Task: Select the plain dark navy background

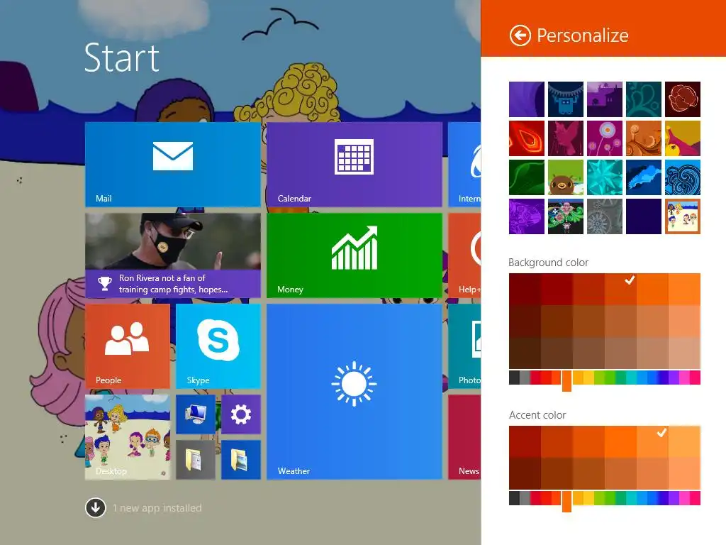Action: (644, 216)
